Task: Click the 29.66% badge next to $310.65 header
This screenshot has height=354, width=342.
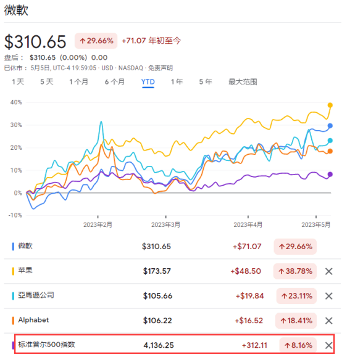Action: click(x=96, y=41)
